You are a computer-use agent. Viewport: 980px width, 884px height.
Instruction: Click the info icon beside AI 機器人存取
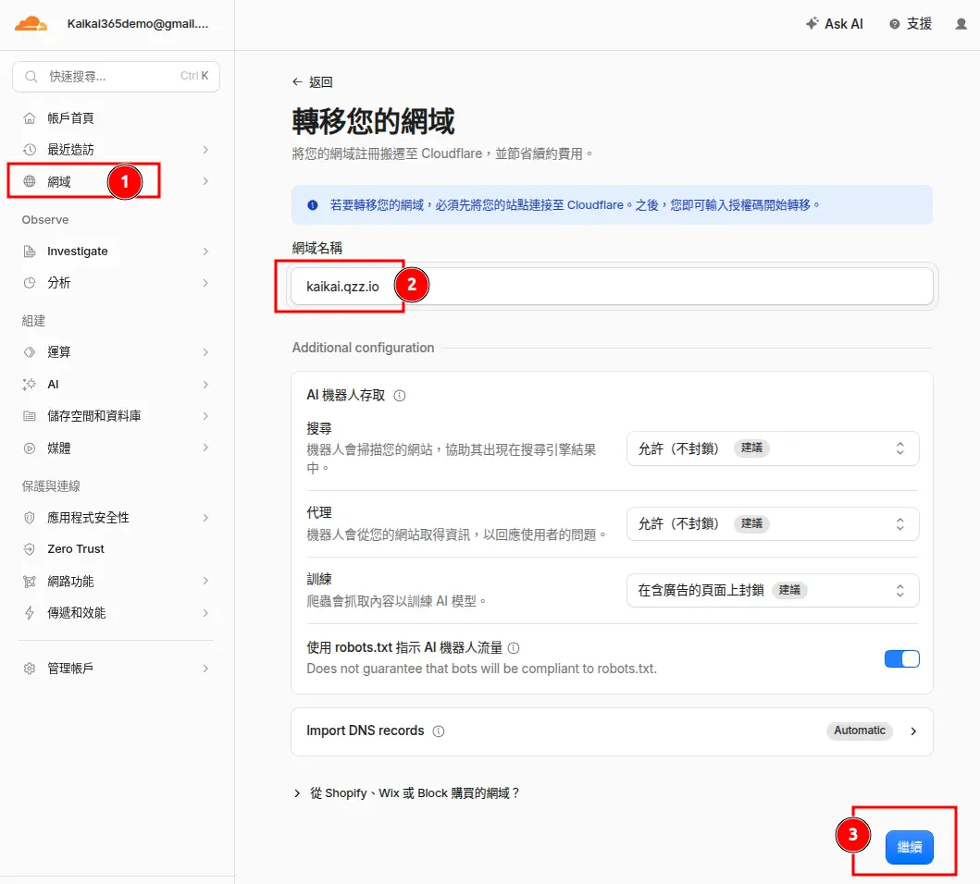click(400, 396)
